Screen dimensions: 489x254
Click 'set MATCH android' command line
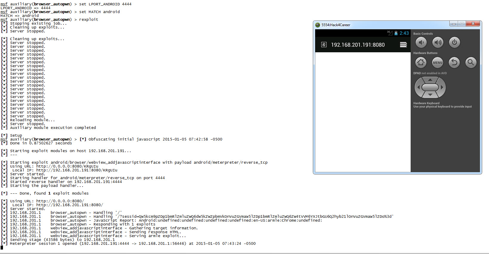point(100,12)
